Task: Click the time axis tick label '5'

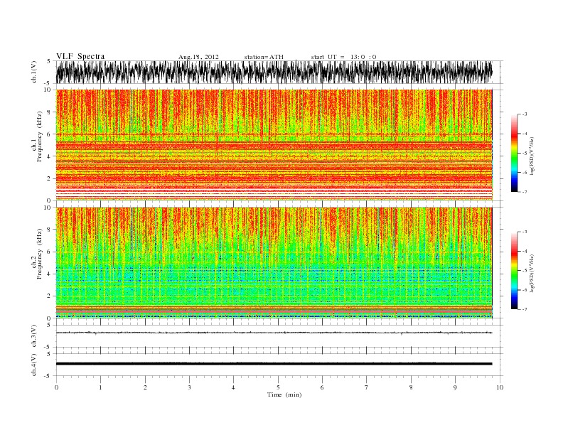Action: tap(278, 387)
